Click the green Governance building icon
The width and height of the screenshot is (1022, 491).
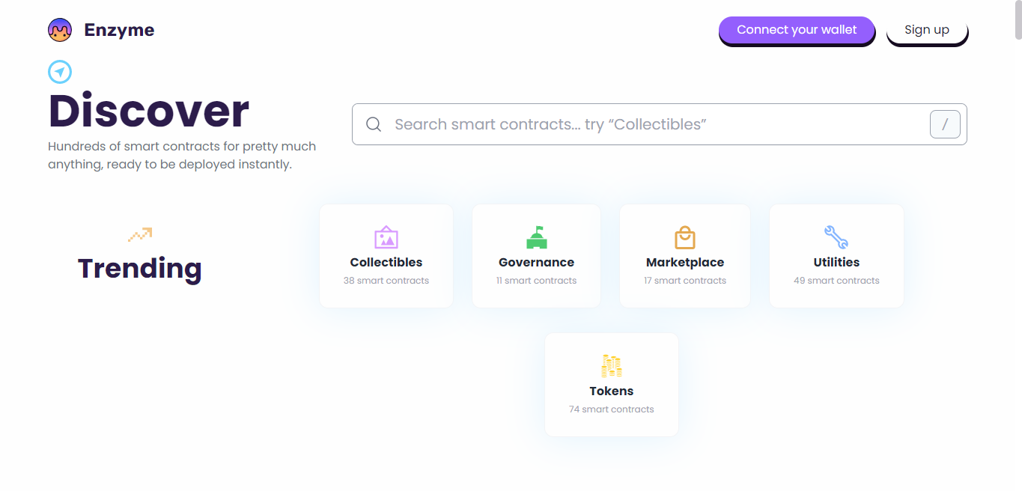click(x=537, y=237)
